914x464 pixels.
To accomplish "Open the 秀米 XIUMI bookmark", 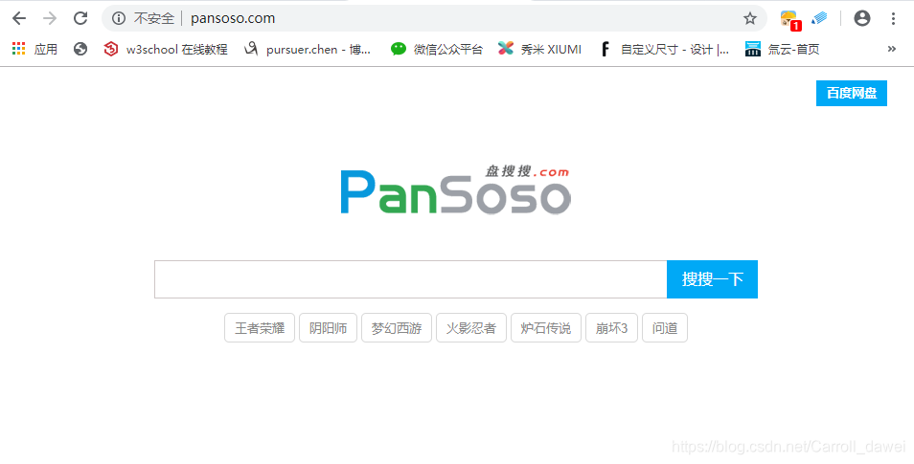I will [x=539, y=50].
